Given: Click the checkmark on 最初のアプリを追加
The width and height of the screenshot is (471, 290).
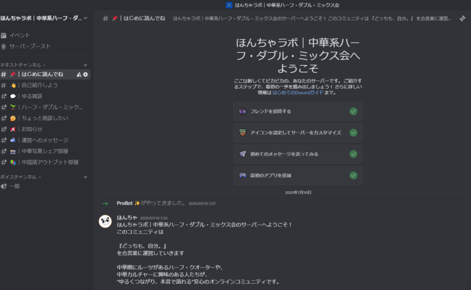Looking at the screenshot, I should coord(354,175).
